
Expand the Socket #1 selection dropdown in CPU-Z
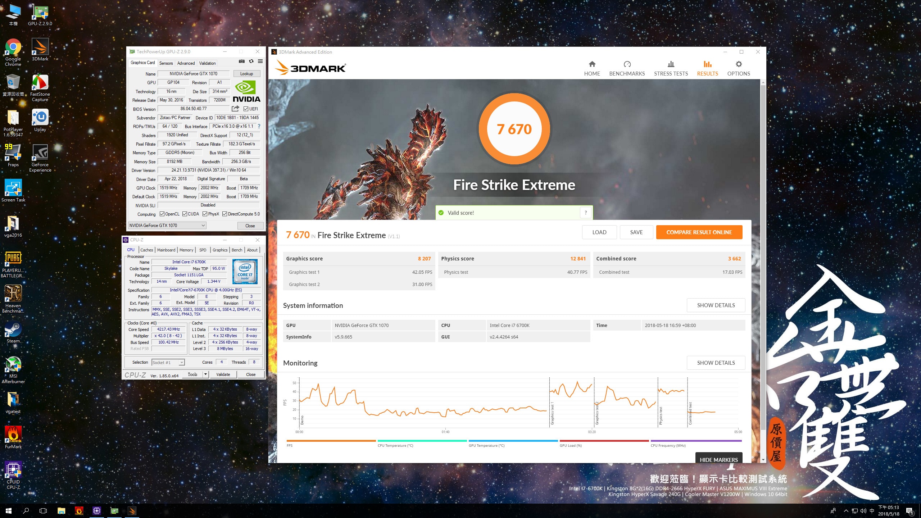(x=182, y=363)
